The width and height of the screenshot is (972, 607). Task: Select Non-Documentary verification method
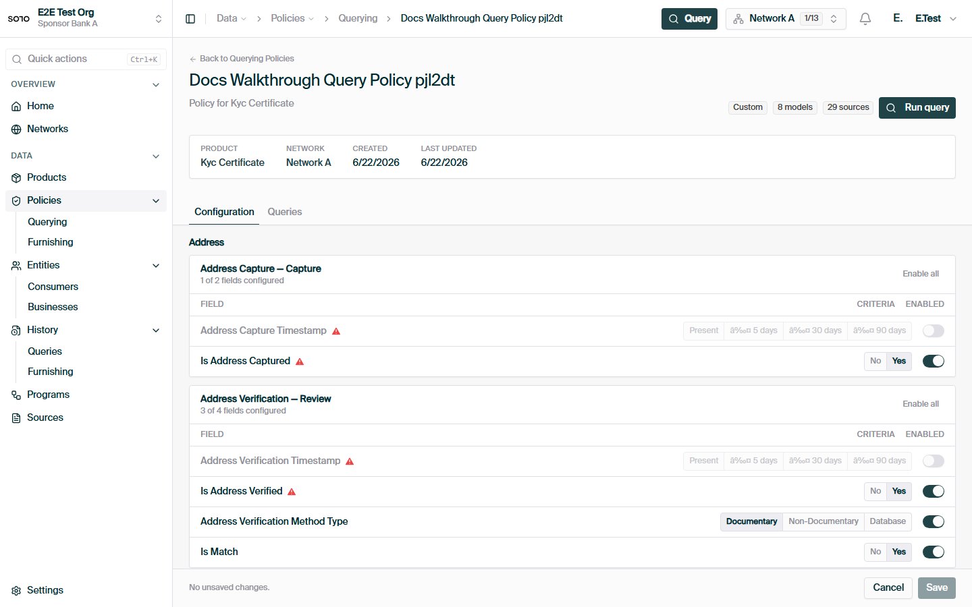click(x=823, y=521)
